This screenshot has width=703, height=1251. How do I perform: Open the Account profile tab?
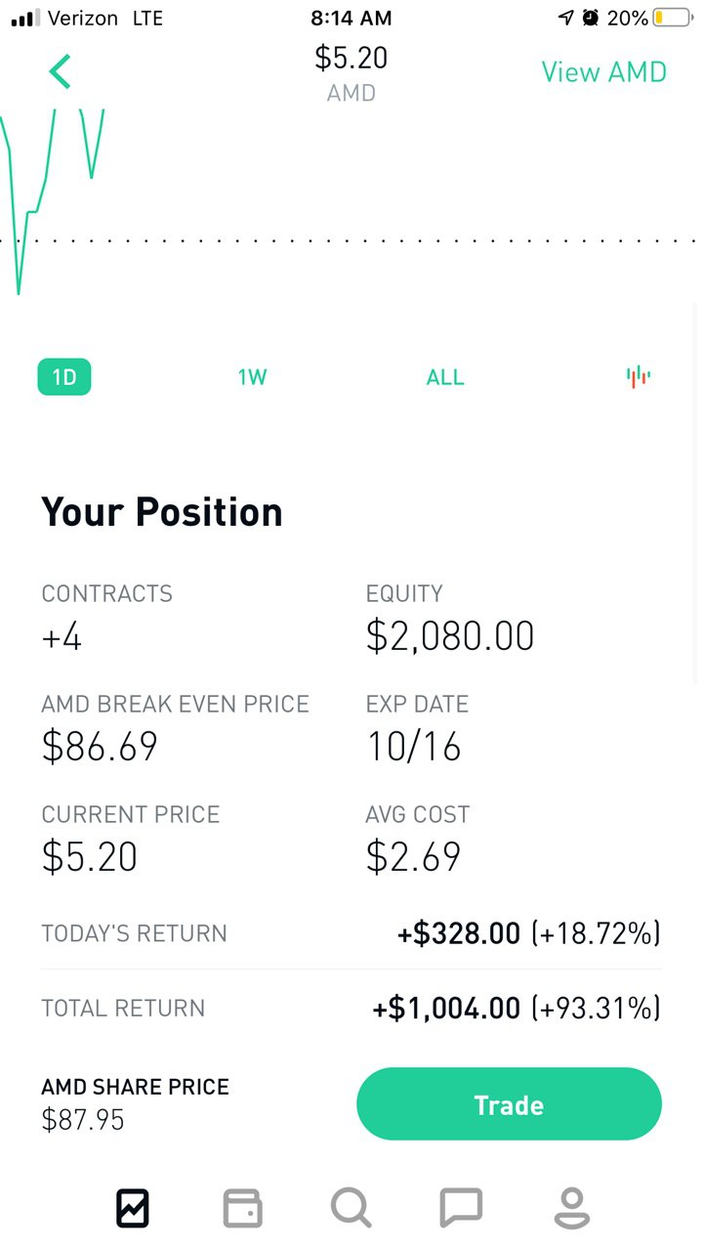coord(571,1208)
